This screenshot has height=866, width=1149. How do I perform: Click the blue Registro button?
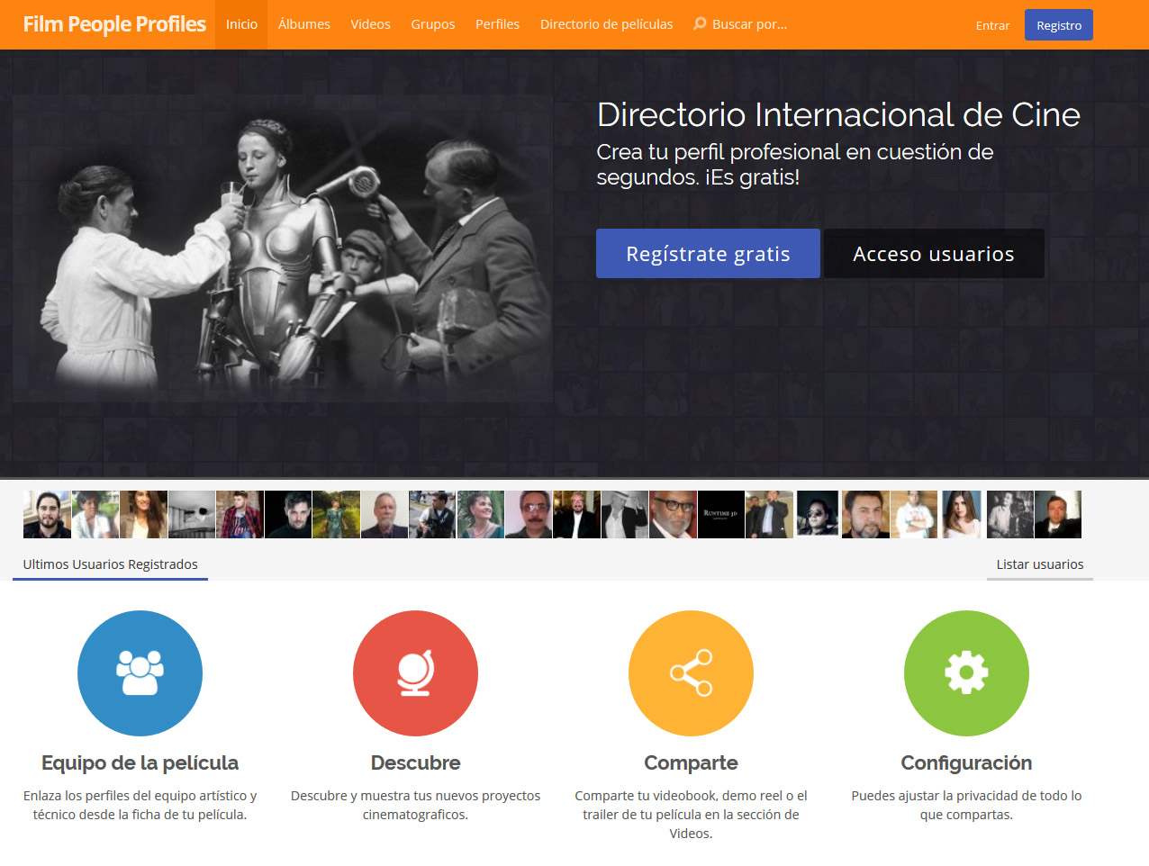point(1059,25)
